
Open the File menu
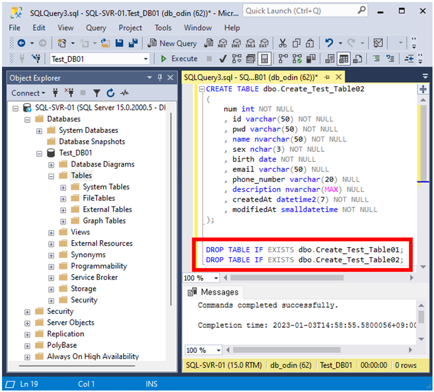click(x=15, y=28)
